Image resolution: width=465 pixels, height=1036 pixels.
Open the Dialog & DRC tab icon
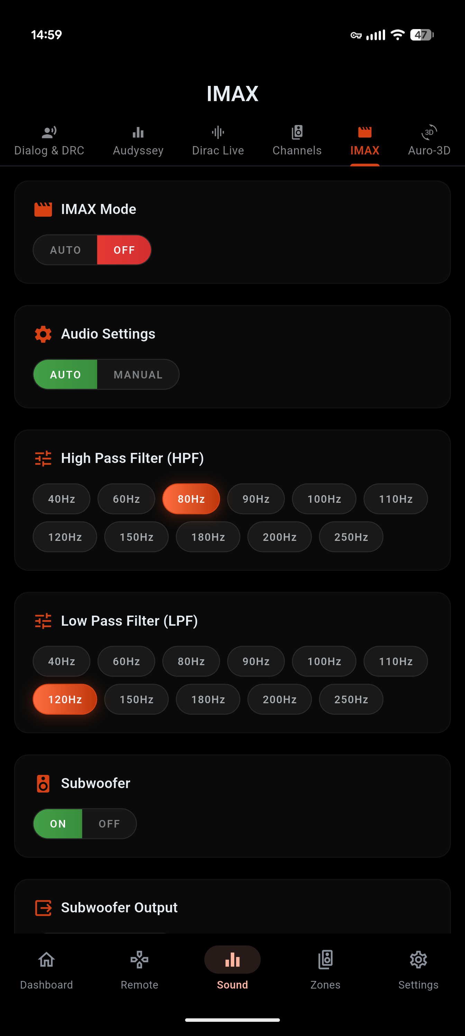(x=49, y=132)
